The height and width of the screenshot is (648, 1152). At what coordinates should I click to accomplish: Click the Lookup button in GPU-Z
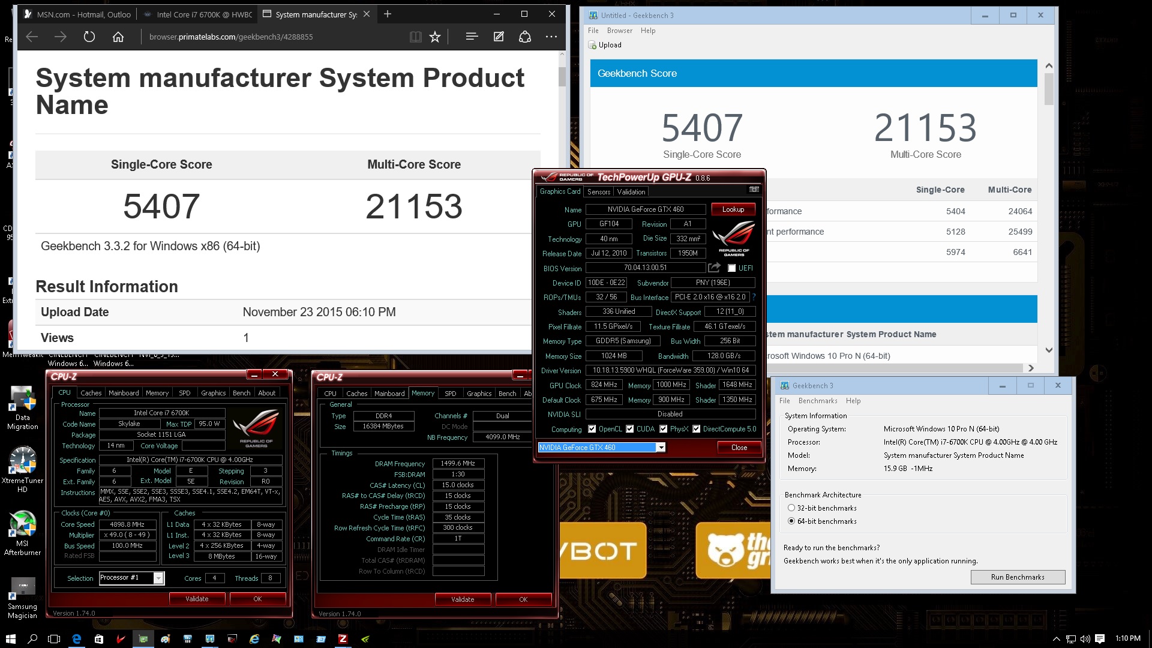733,209
